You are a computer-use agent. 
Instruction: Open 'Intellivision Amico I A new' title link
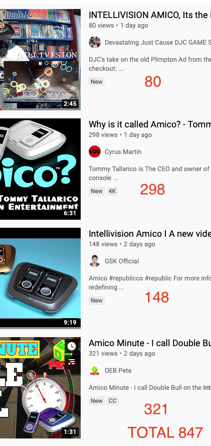click(150, 233)
